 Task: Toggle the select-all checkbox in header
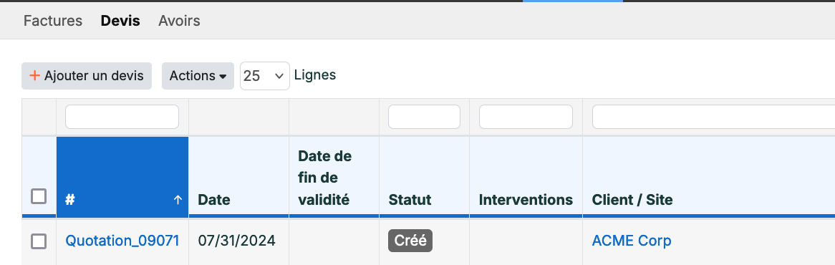click(39, 196)
